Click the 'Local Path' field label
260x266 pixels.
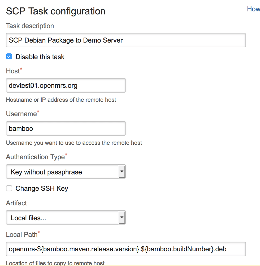[x=21, y=235]
